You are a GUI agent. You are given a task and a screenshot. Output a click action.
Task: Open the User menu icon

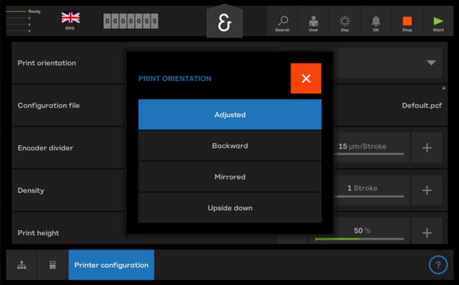[313, 21]
